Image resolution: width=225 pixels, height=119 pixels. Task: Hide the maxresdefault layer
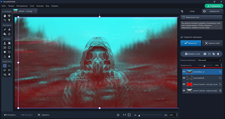pyautogui.click(x=184, y=78)
